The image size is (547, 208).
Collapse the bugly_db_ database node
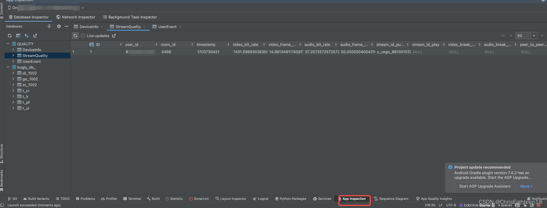click(8, 67)
